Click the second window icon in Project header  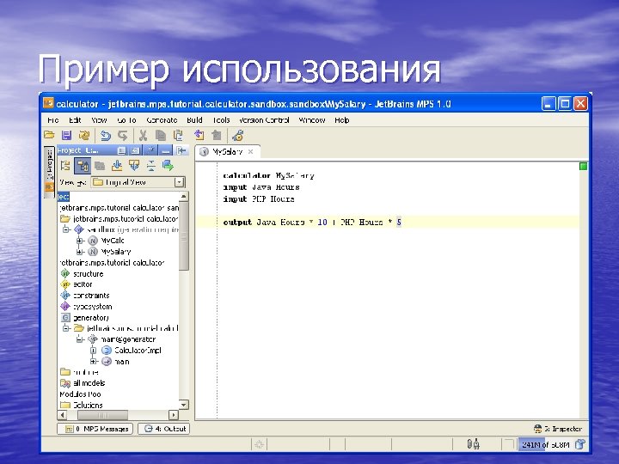(x=135, y=150)
